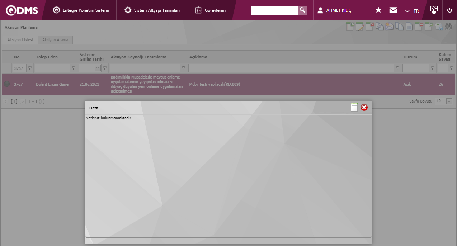Go to previous page arrow
This screenshot has width=457, height=246.
(x=5, y=101)
